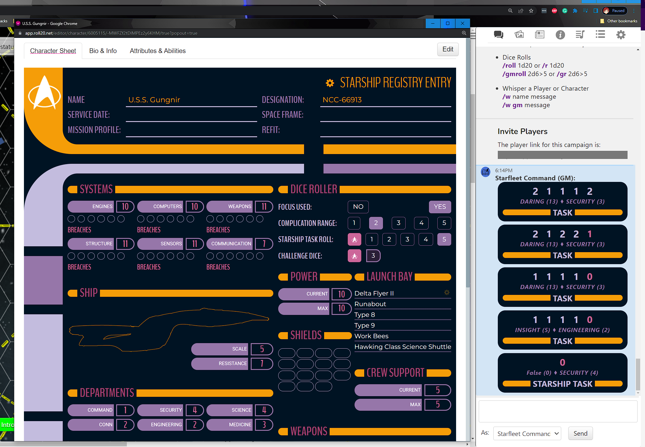This screenshot has width=645, height=447.
Task: Switch to the Bio & Info tab
Action: (103, 51)
